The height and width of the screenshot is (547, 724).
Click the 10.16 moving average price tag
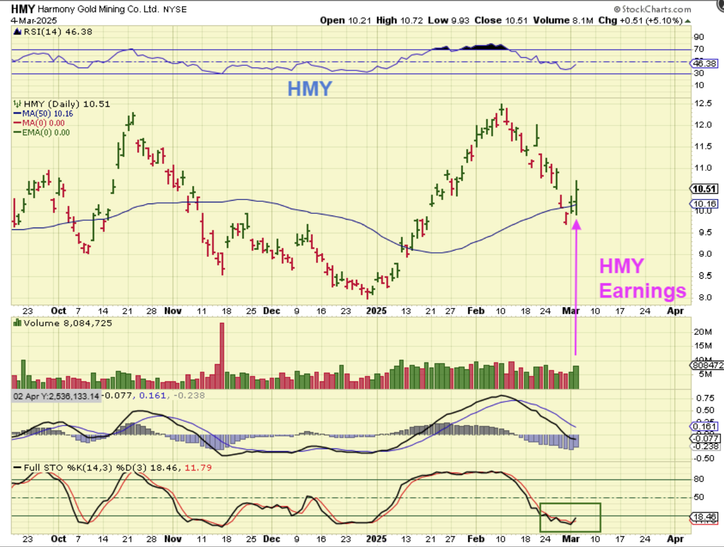pos(704,204)
